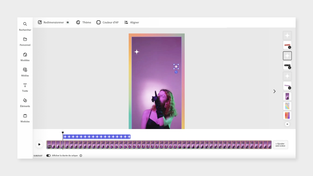Screen dimensions: 313x176
Task: Click the timeline playhead marker
Action: 63,133
